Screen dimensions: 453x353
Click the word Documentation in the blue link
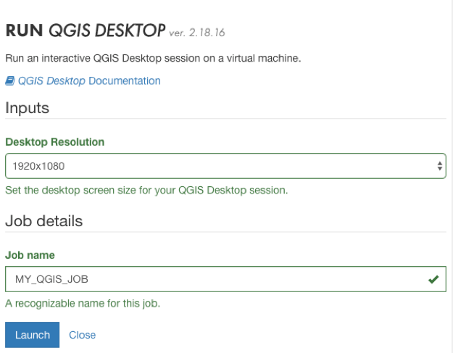pyautogui.click(x=125, y=81)
